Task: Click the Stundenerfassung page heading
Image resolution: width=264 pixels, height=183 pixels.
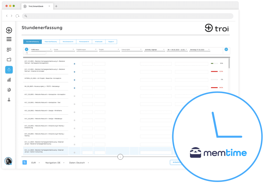Action: [42, 28]
